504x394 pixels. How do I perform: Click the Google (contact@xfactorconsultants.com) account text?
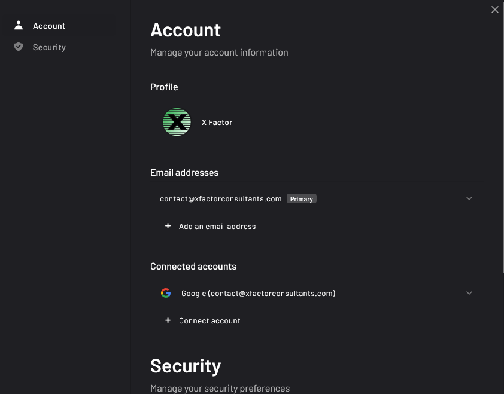pyautogui.click(x=258, y=294)
